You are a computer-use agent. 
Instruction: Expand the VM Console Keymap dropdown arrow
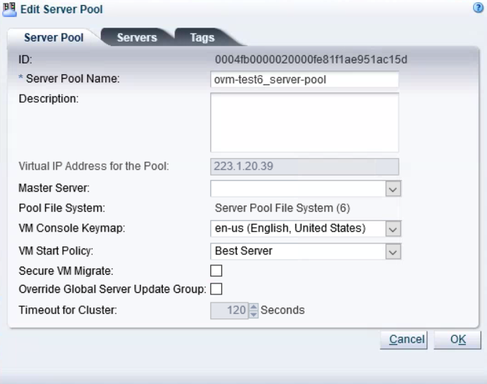click(x=393, y=229)
